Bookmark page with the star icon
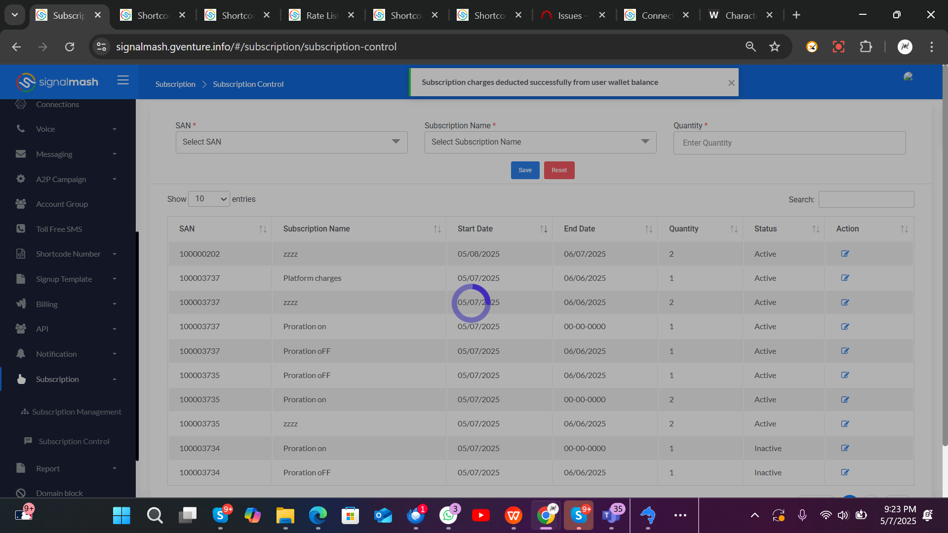Screen dimensions: 948x533 tap(775, 47)
